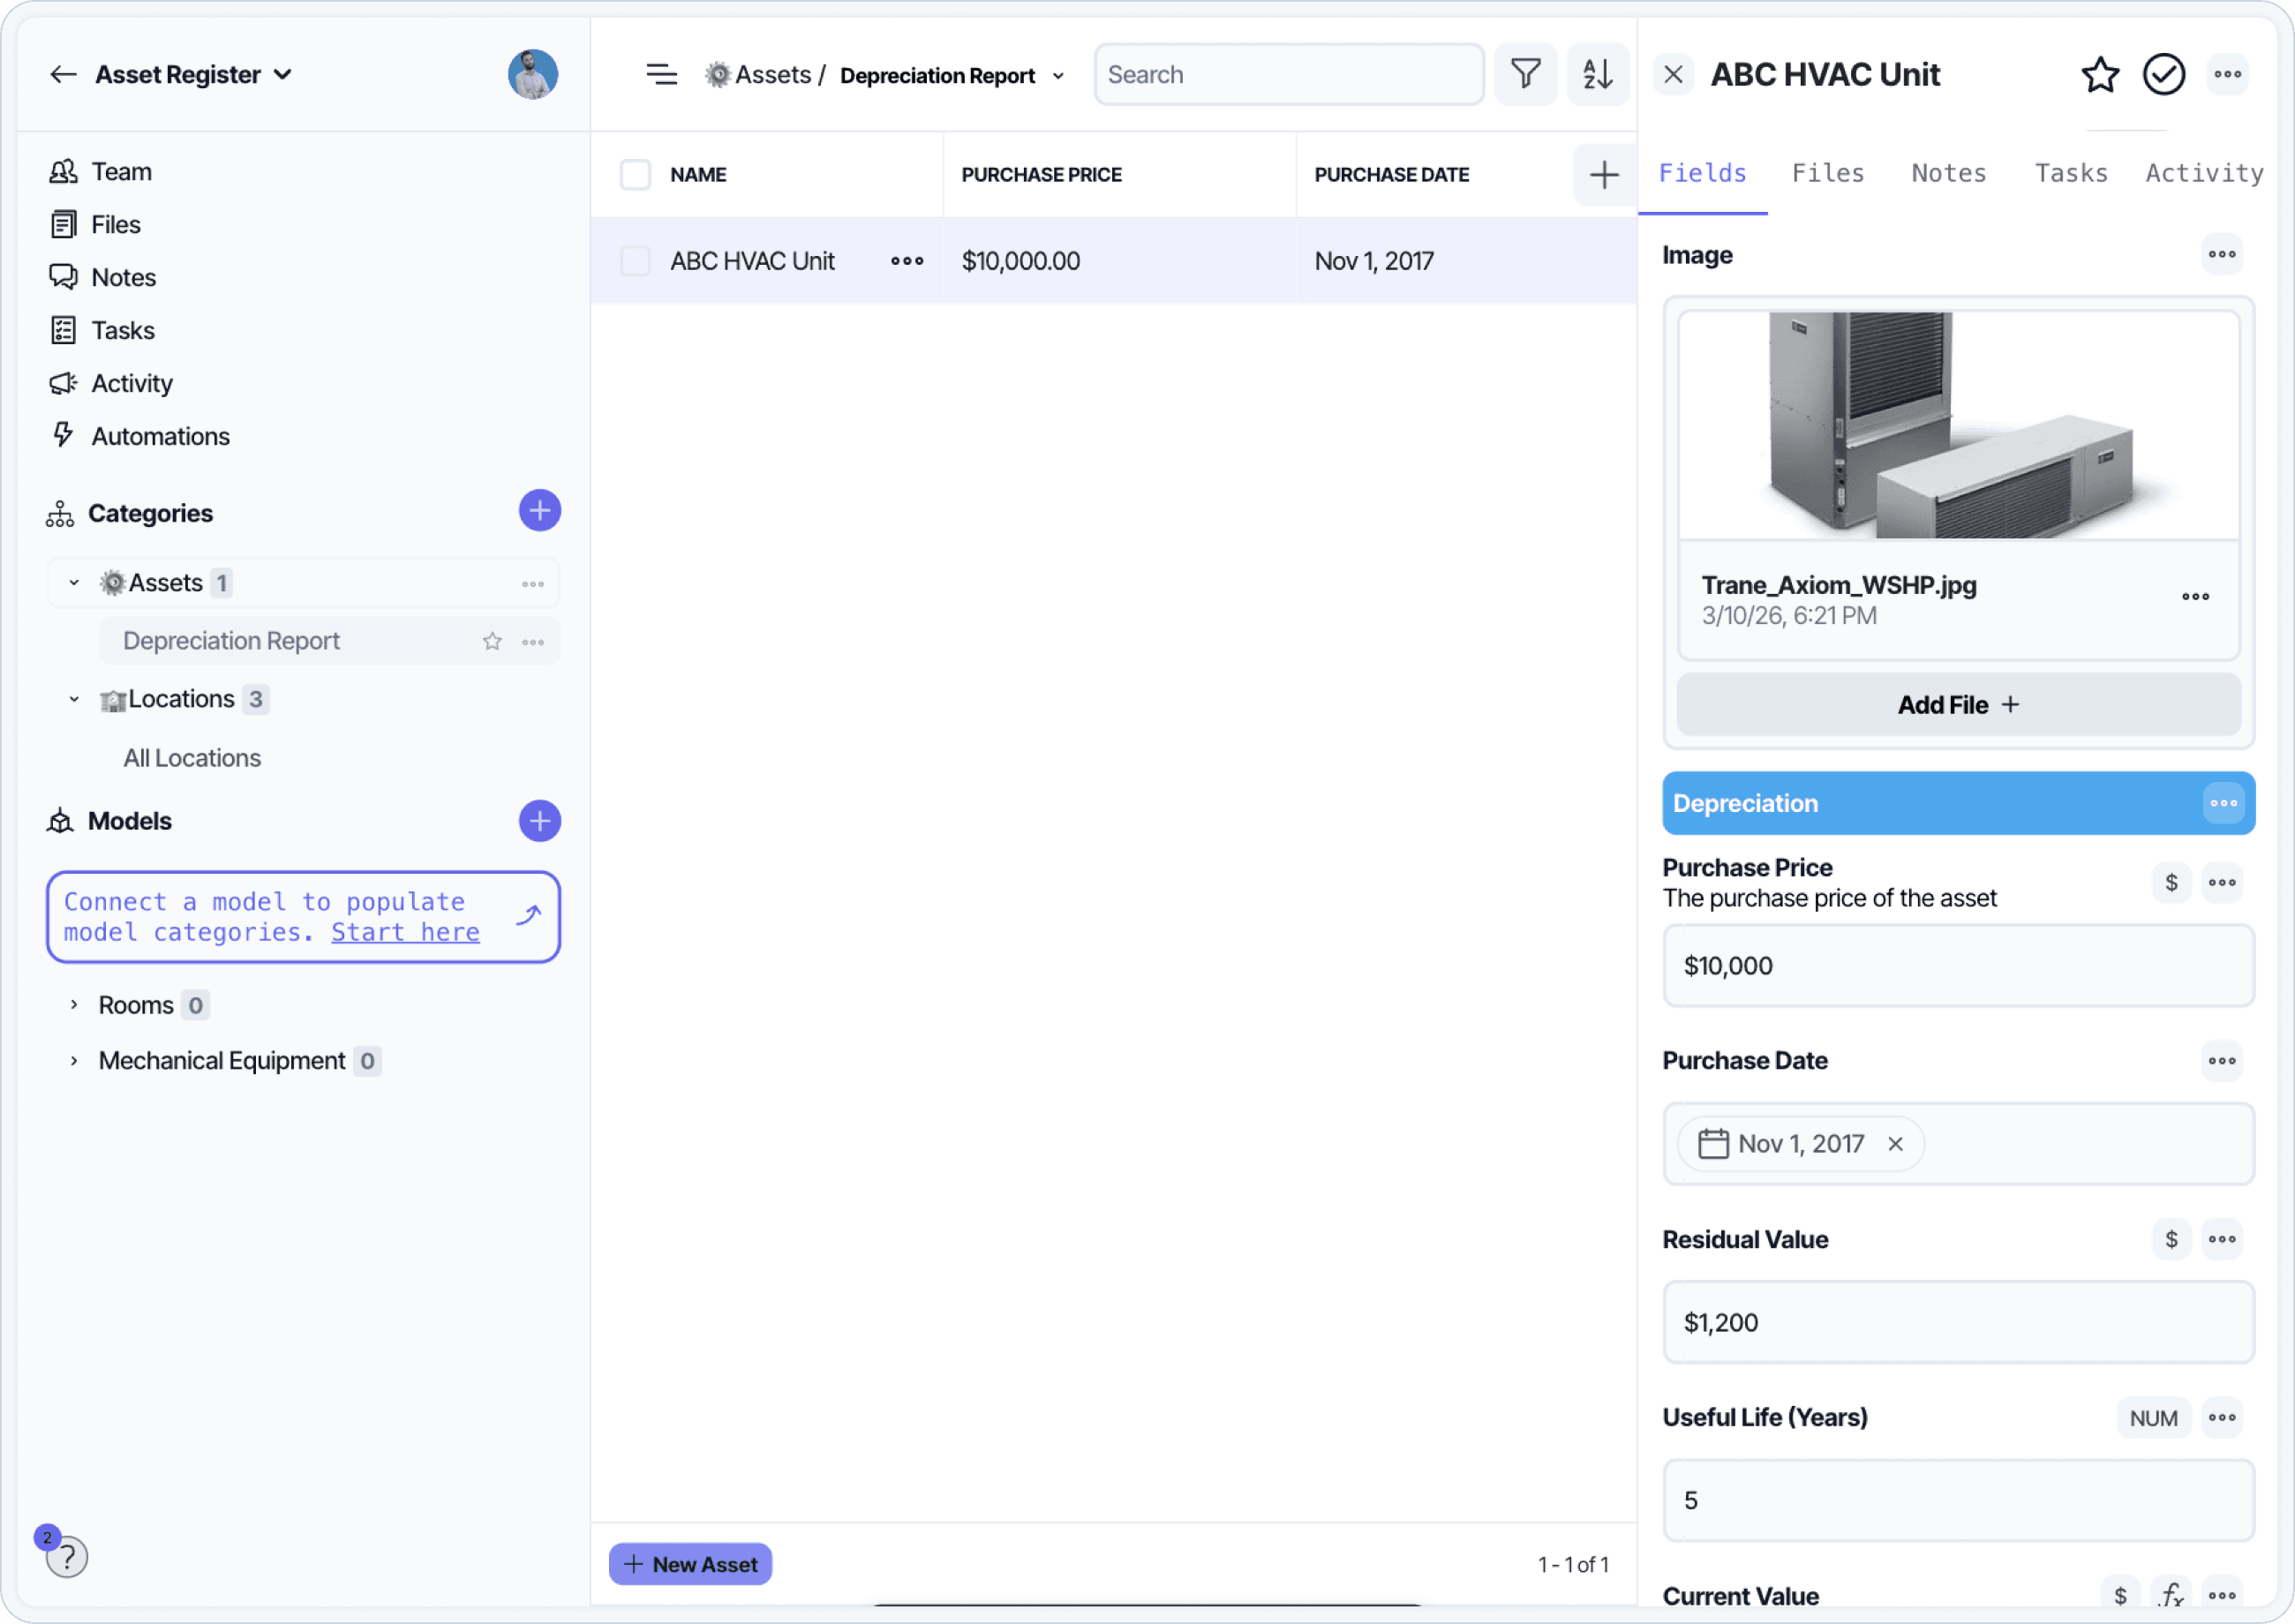
Task: Add a new category with plus icon
Action: [539, 511]
